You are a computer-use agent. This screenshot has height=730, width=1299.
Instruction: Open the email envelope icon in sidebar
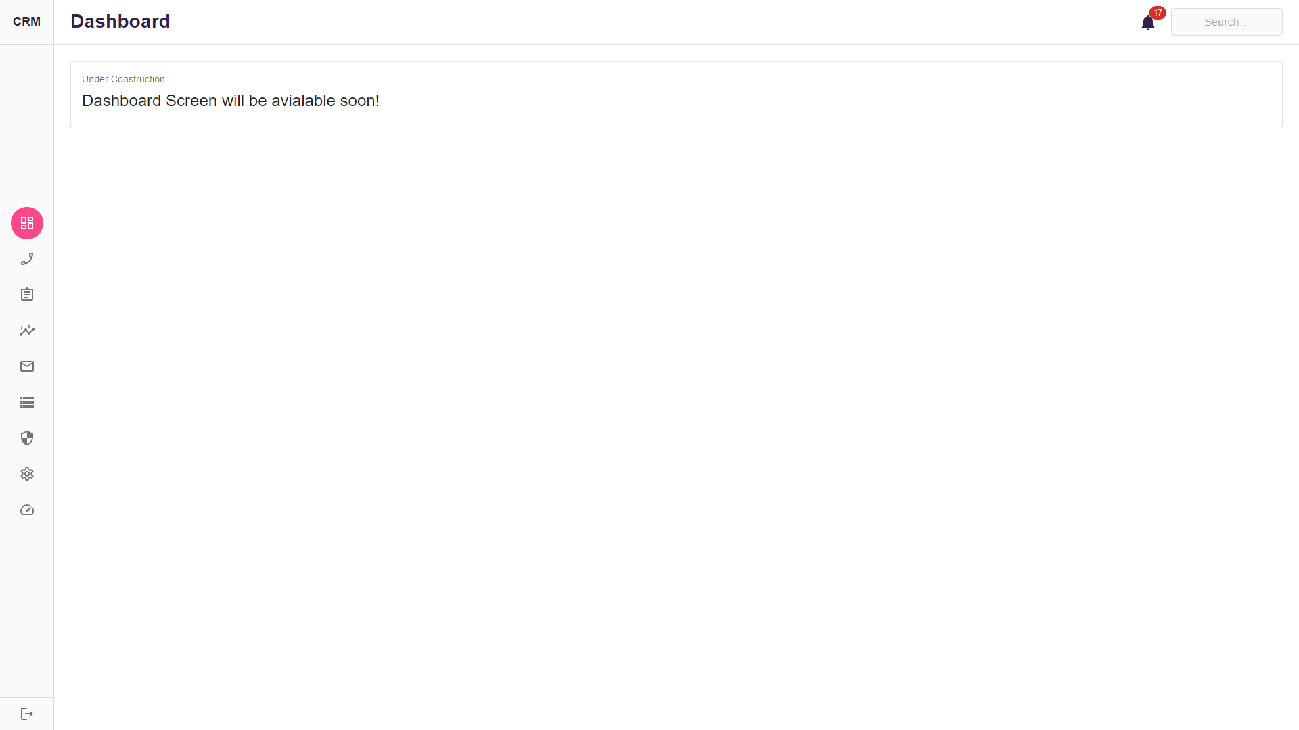26,366
